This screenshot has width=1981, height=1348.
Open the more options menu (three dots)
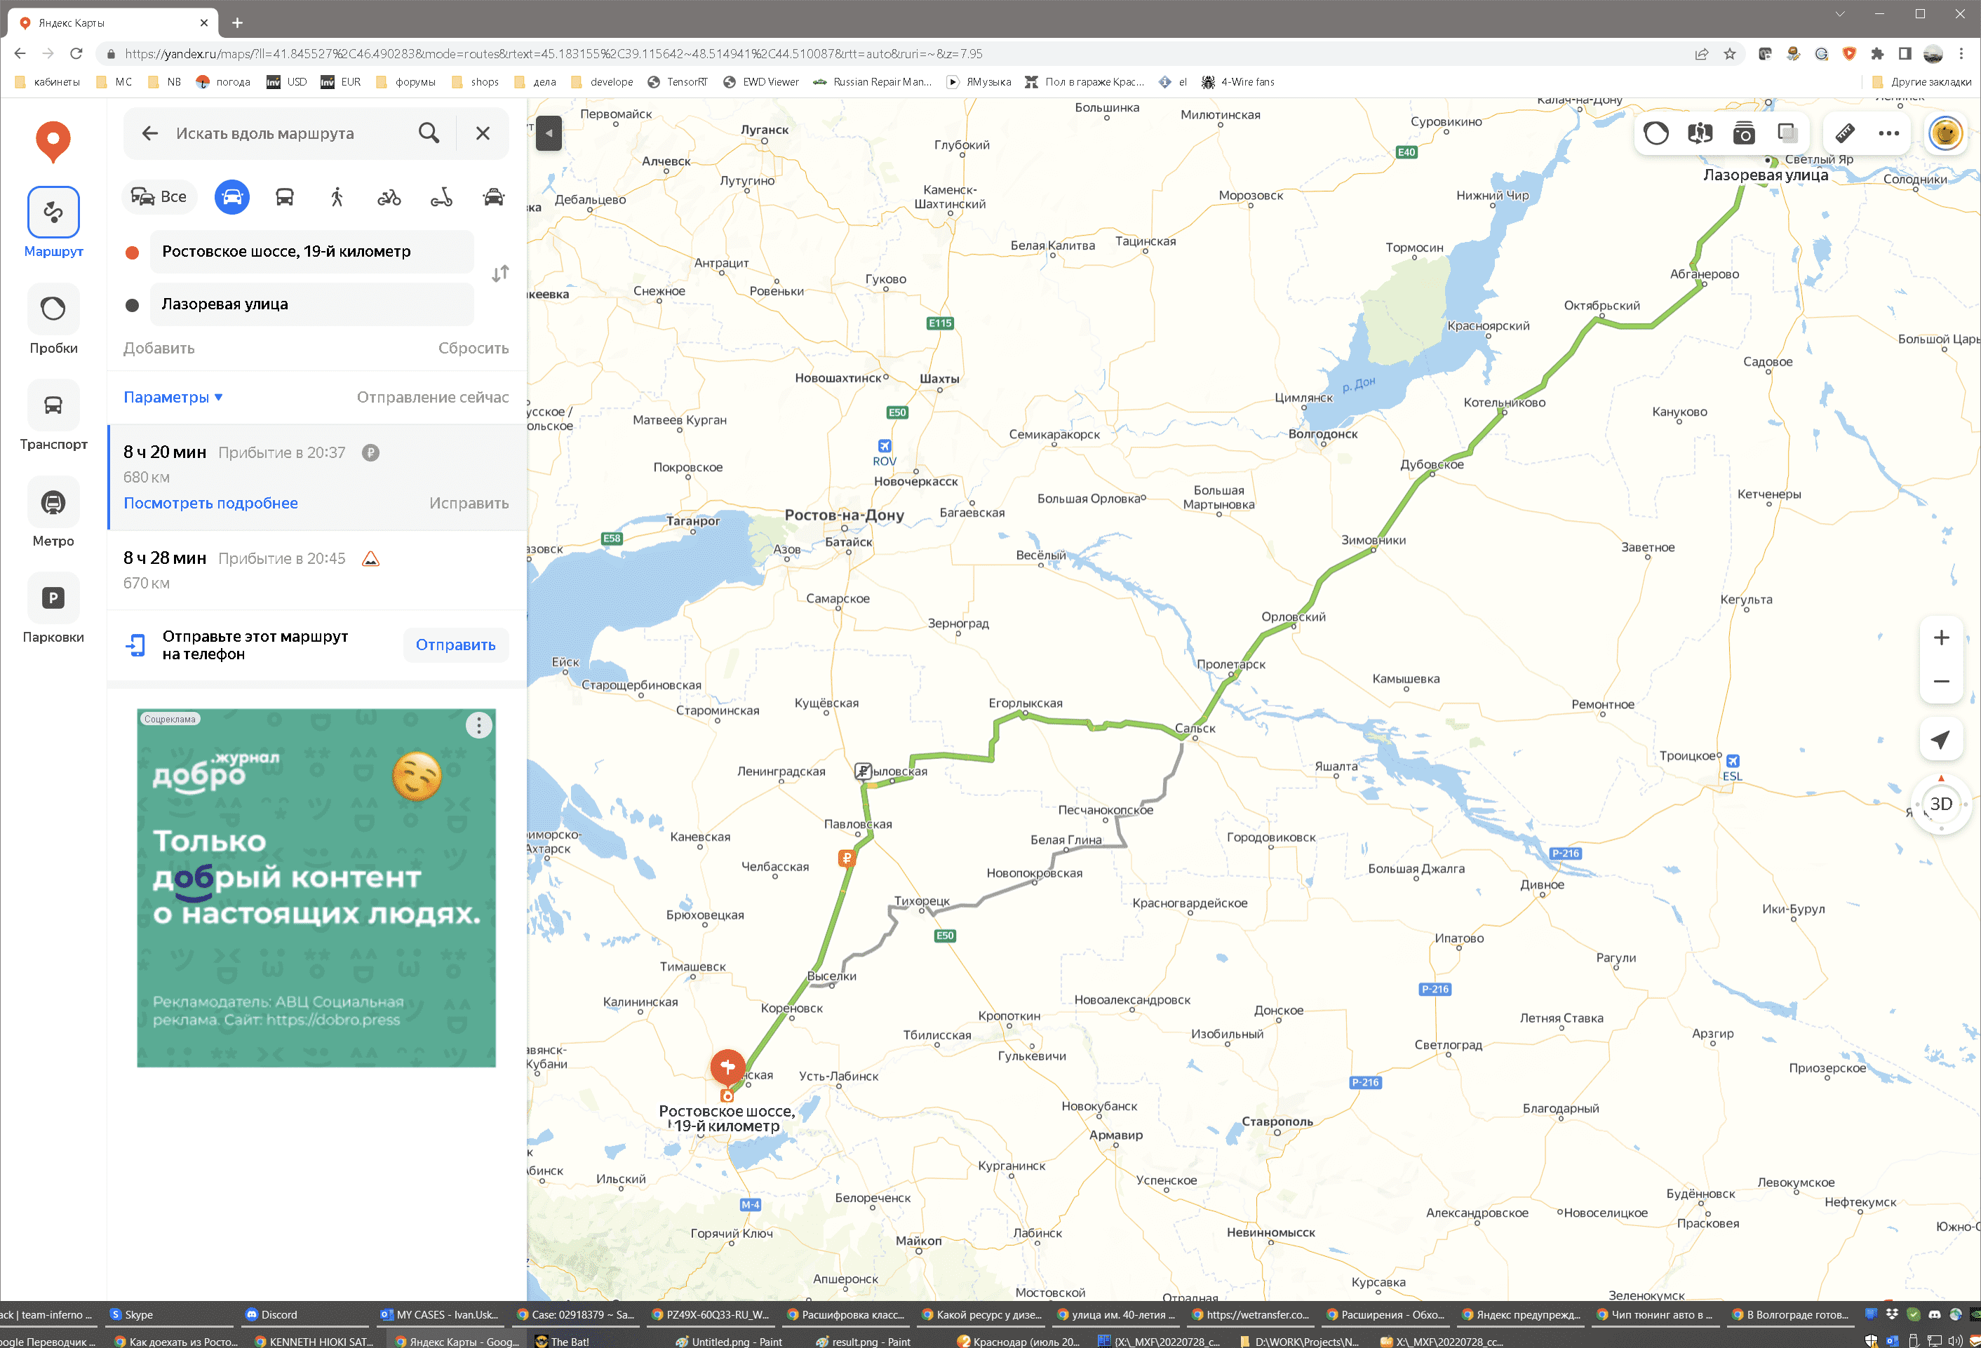pyautogui.click(x=1889, y=133)
